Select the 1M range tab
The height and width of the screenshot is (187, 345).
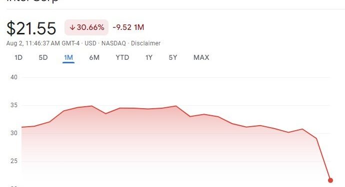coord(68,57)
